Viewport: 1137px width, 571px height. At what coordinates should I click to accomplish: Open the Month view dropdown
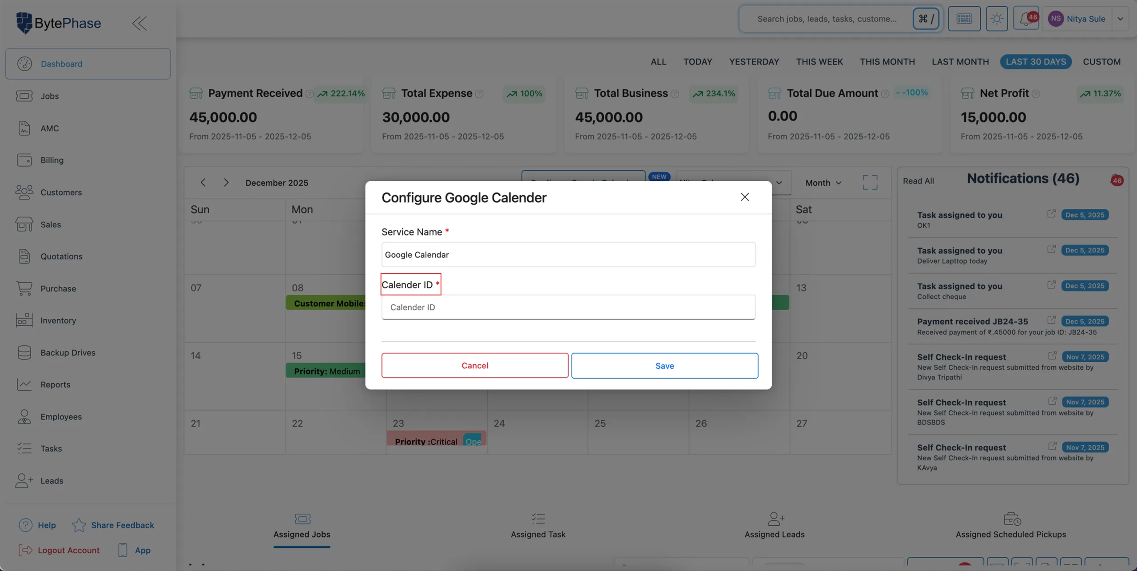822,182
